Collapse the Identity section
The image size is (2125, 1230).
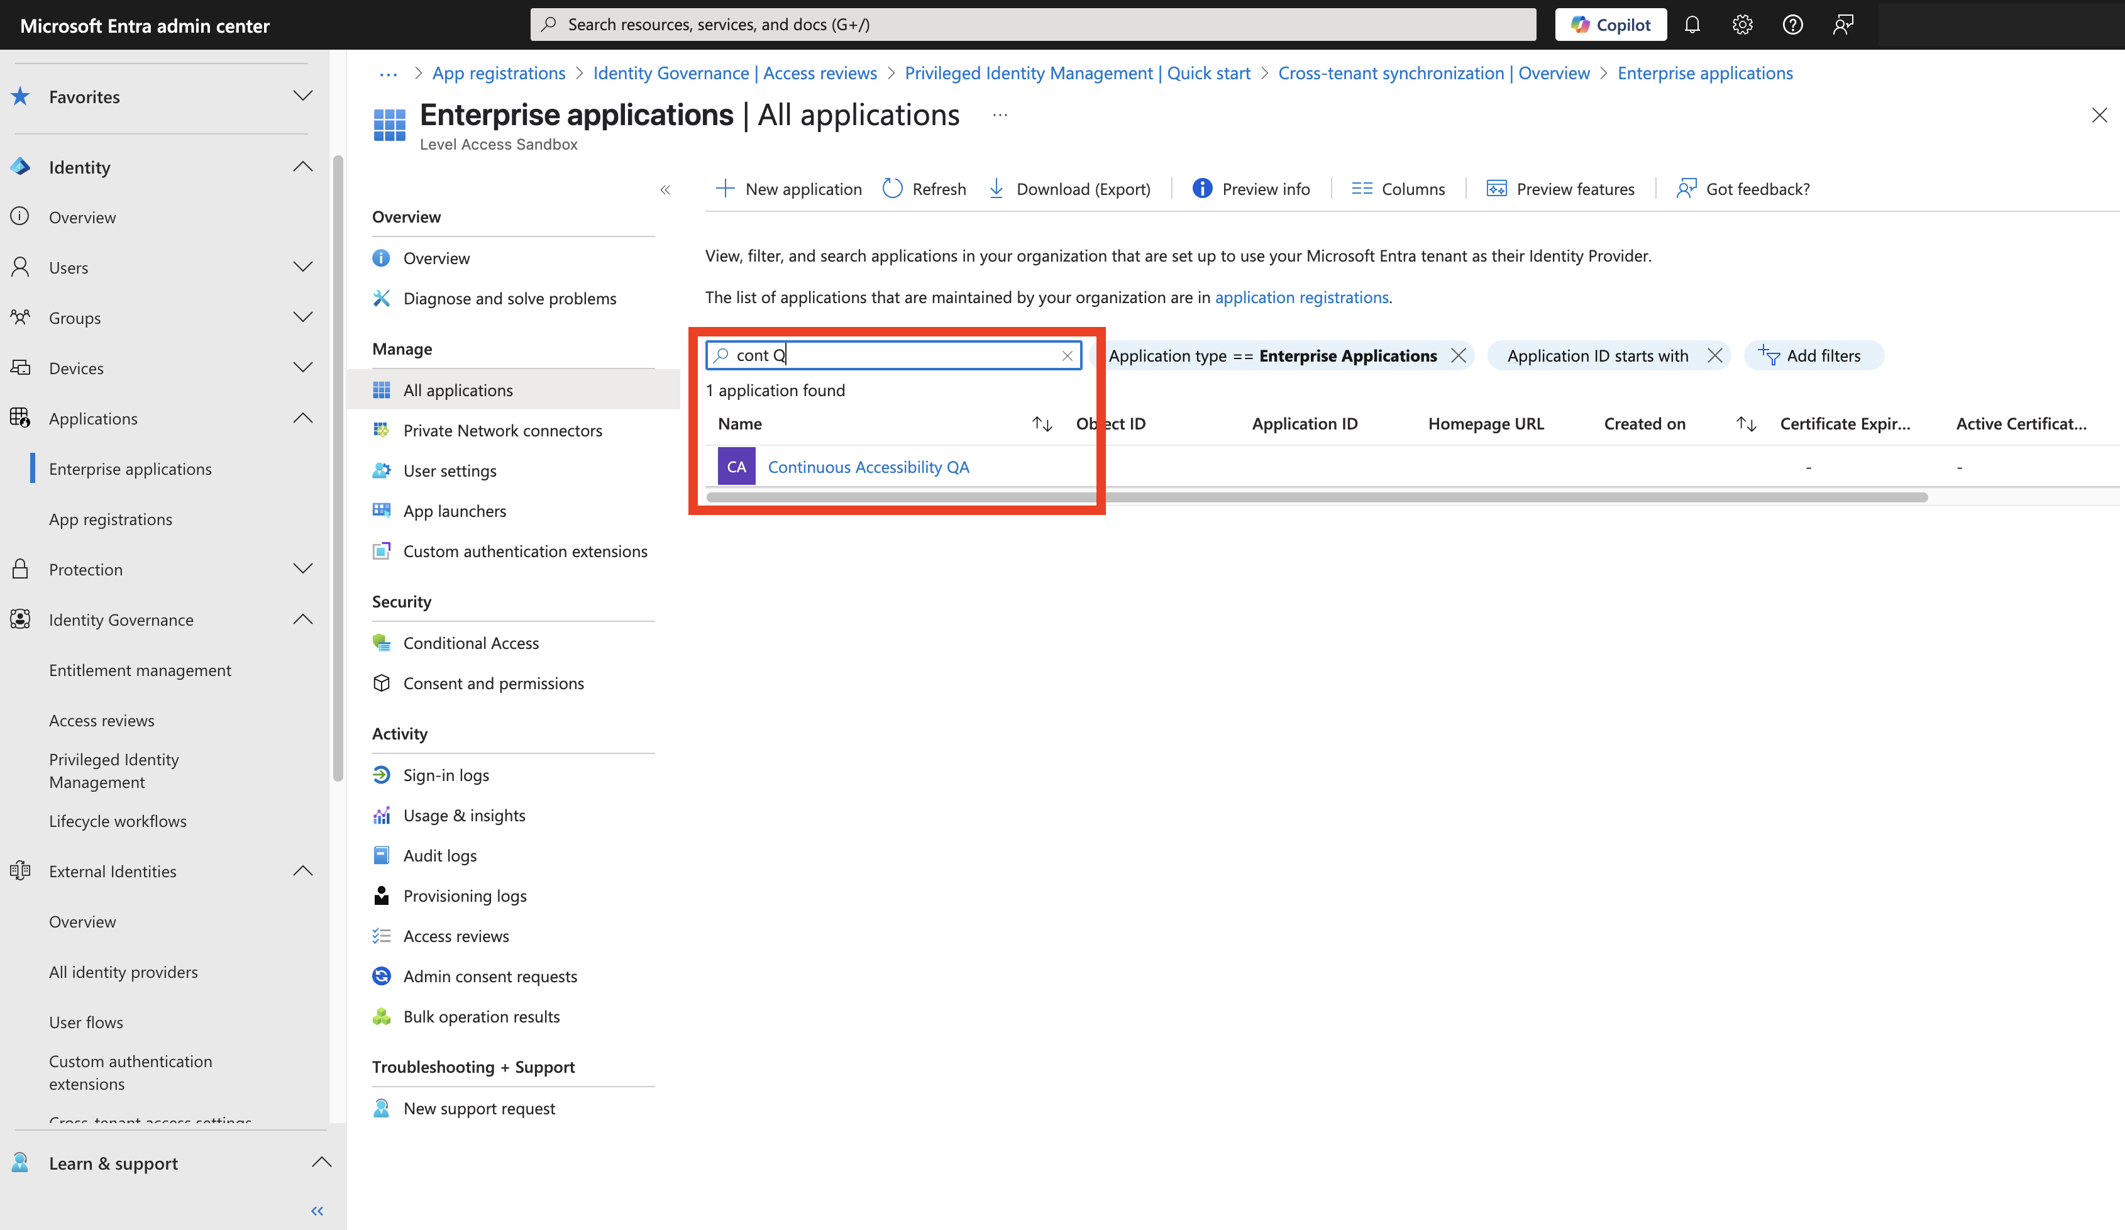pos(303,166)
